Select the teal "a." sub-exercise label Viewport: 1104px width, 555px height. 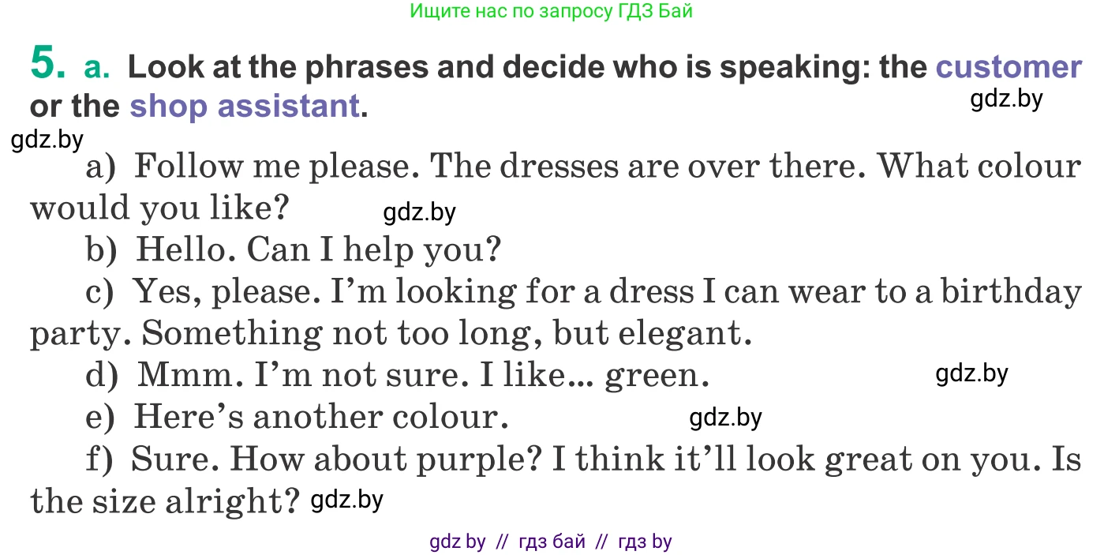(97, 68)
